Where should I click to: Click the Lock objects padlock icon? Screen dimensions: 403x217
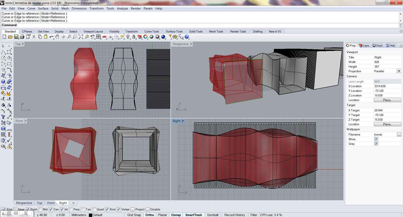coord(134,37)
